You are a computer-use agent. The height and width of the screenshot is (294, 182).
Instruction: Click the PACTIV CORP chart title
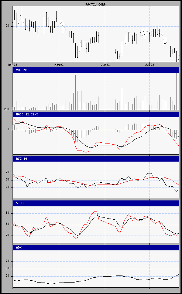coord(96,4)
